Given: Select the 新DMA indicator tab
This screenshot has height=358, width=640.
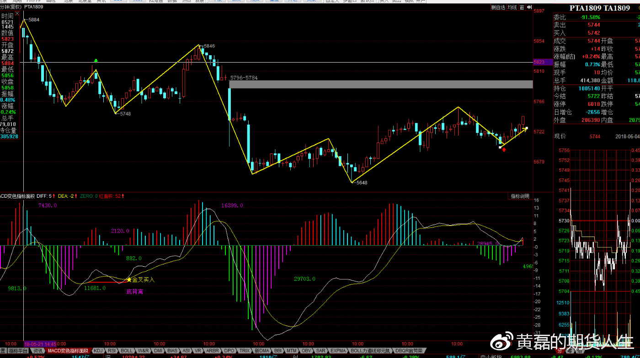Looking at the screenshot, I should [x=261, y=351].
